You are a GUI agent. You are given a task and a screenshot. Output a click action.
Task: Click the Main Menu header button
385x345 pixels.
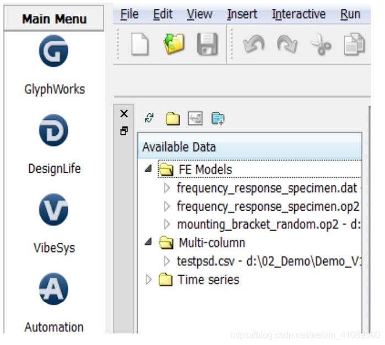(x=54, y=19)
